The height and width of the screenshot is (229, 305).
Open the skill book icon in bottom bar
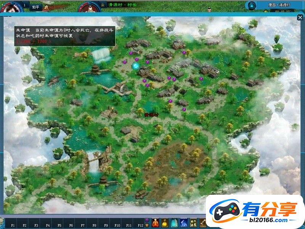pos(174,223)
